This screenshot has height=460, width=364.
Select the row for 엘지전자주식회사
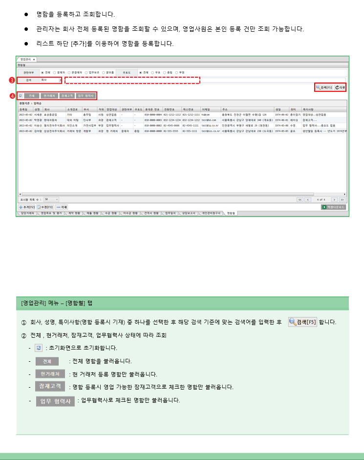click(x=182, y=125)
